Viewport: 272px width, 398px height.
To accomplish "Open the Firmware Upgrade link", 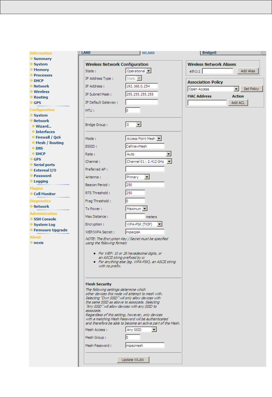I will click(x=50, y=230).
